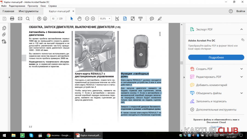
Task: Click the page number field showing 82
Action: click(x=53, y=19)
